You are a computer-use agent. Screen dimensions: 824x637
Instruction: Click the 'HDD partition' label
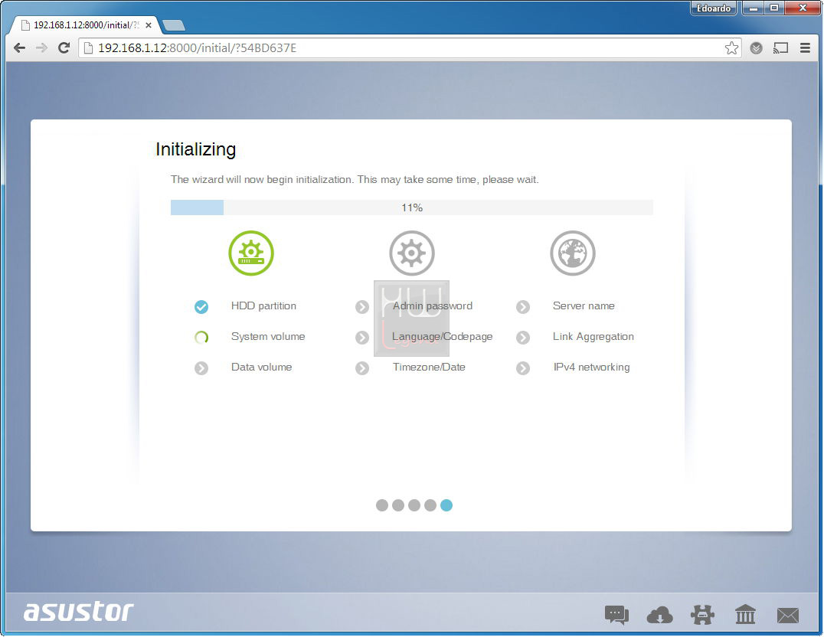coord(263,306)
